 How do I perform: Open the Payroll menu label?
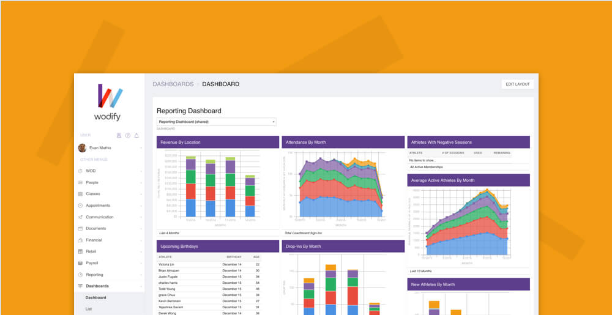(92, 263)
